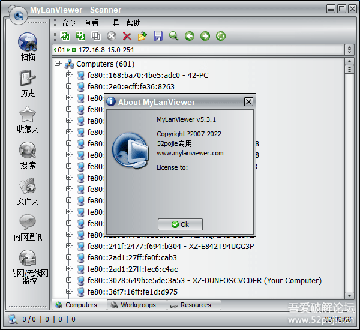Open the 历史 (History) sidebar icon
Screen dimensions: 360x330
tap(28, 78)
